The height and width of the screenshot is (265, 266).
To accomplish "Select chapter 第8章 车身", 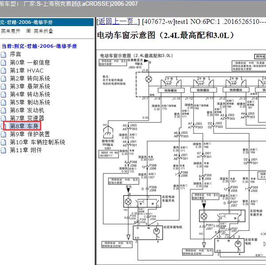I will coord(24,126).
